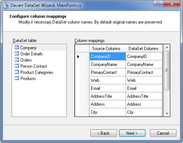The height and width of the screenshot is (143, 183).
Task: Select the City source column cell
Action: pyautogui.click(x=107, y=112)
